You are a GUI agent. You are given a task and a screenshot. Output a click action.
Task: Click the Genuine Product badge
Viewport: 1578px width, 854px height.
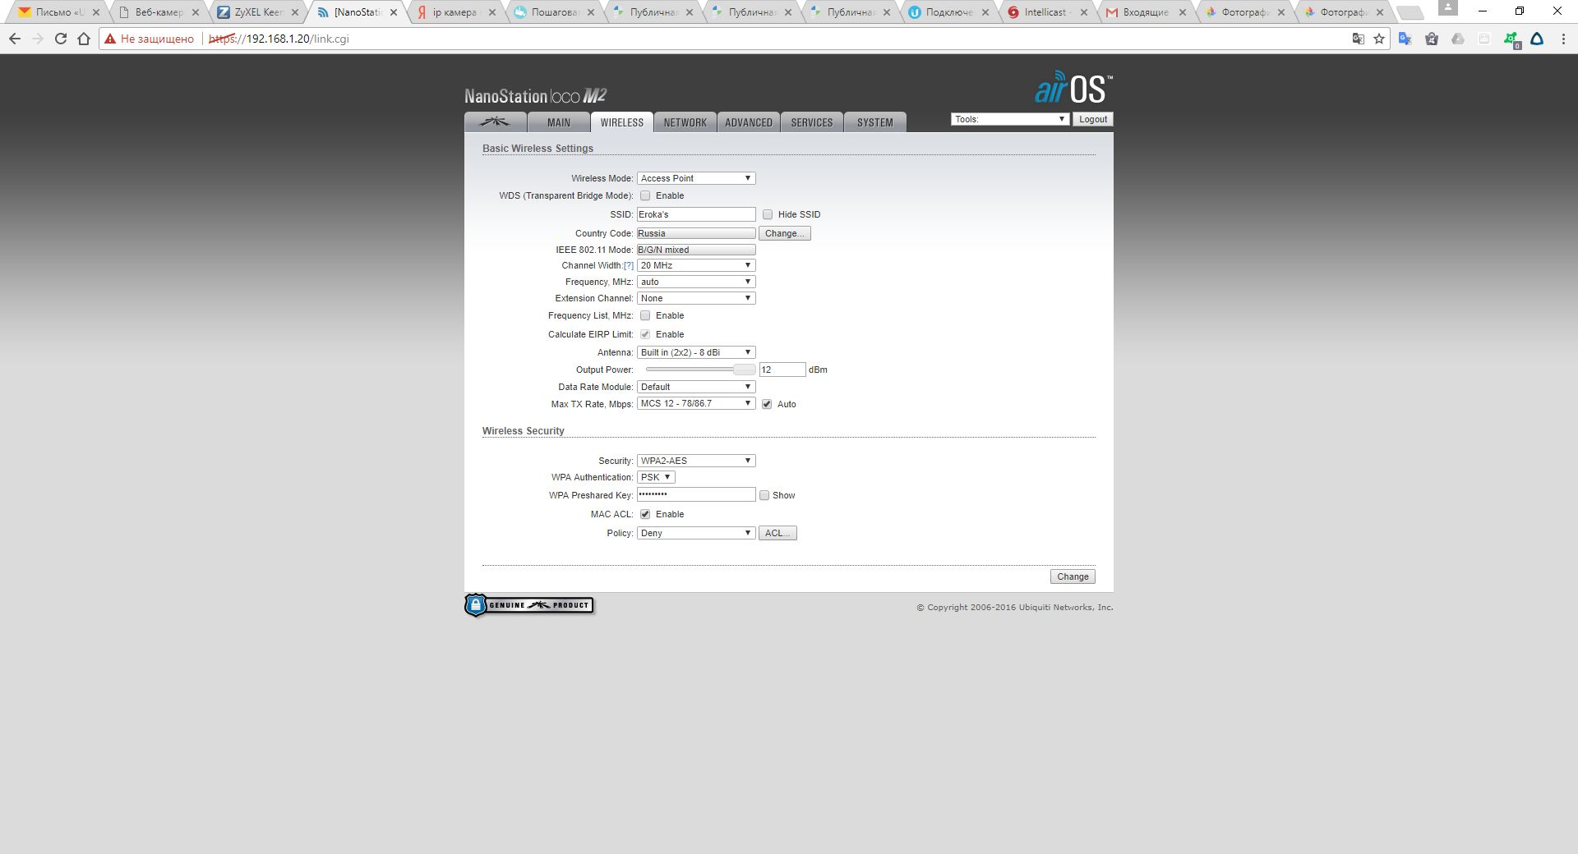[x=528, y=605]
